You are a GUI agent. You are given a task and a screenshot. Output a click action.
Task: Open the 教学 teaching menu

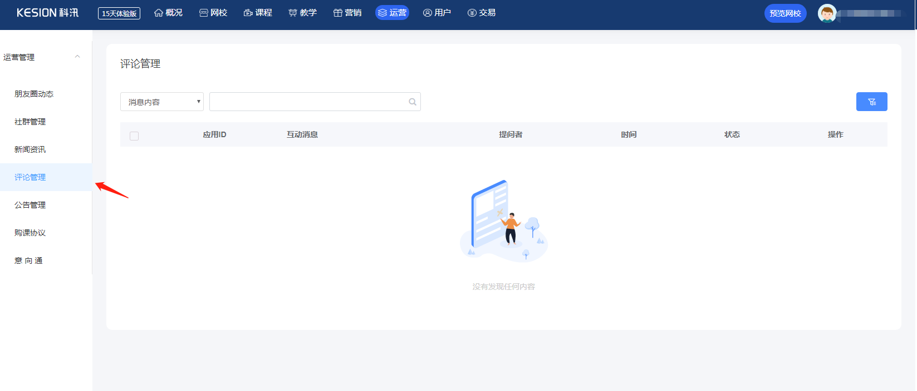(x=303, y=13)
